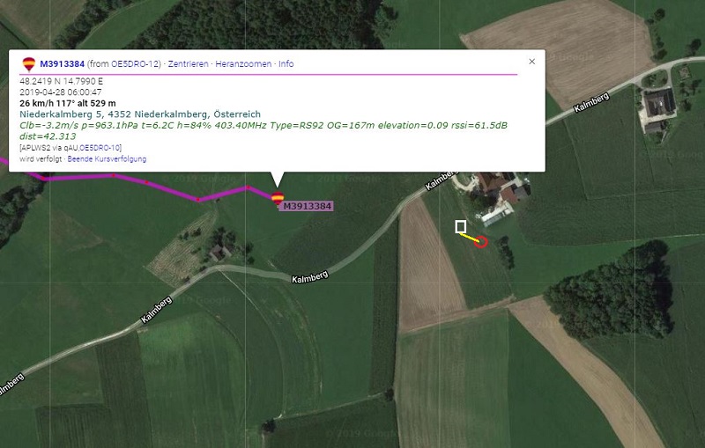Click the farmhouse building in the upper right
The width and height of the screenshot is (705, 448).
pyautogui.click(x=658, y=103)
